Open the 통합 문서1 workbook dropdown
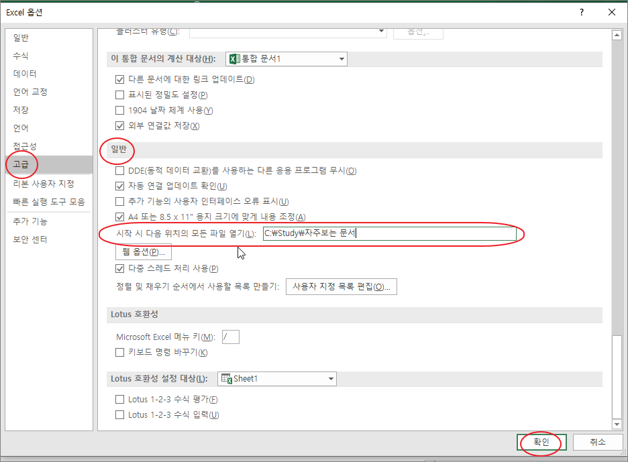This screenshot has width=628, height=462. pyautogui.click(x=286, y=59)
